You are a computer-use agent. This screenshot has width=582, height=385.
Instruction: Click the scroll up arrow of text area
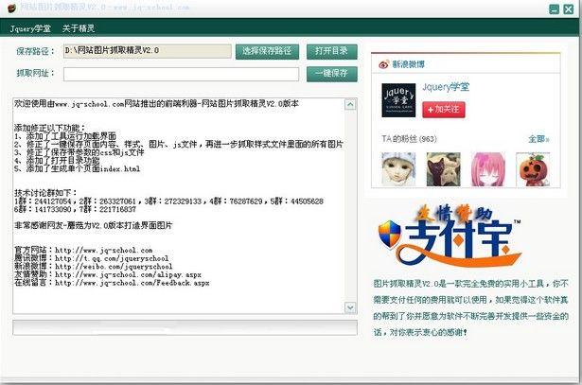[x=350, y=105]
